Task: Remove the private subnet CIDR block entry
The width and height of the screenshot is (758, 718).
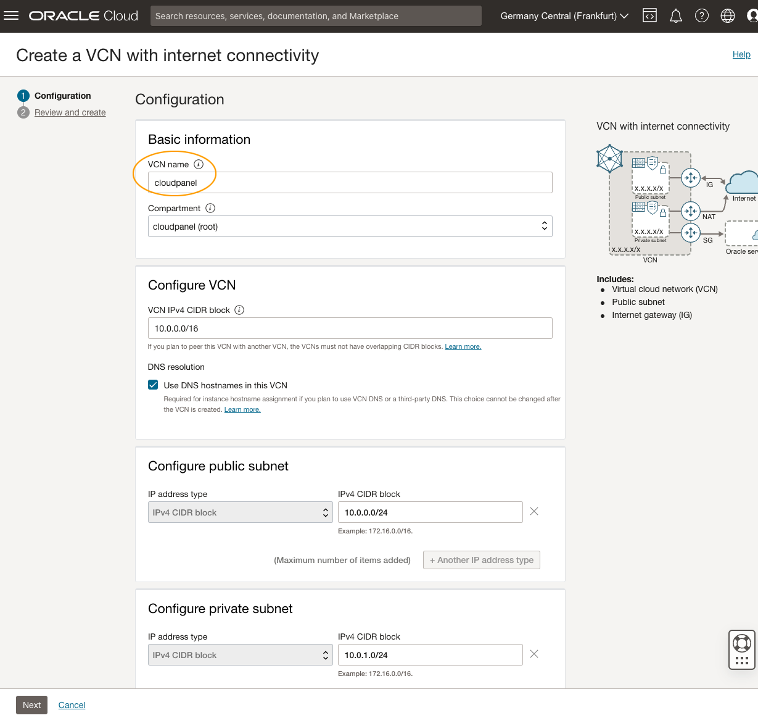Action: [533, 654]
